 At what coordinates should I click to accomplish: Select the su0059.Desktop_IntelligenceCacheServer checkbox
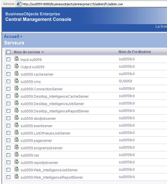9,96
